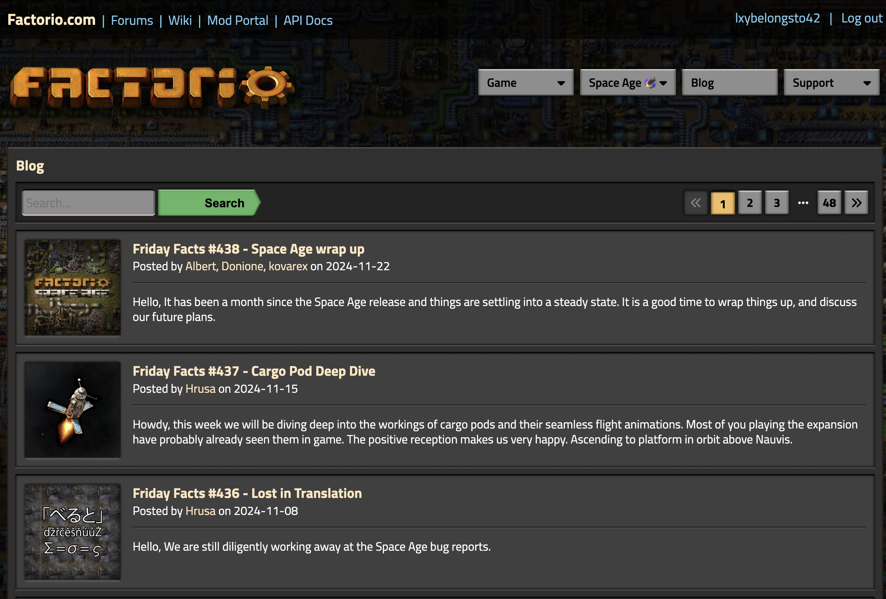Click the cargo pod rocket thumbnail
The image size is (886, 599).
tap(73, 410)
